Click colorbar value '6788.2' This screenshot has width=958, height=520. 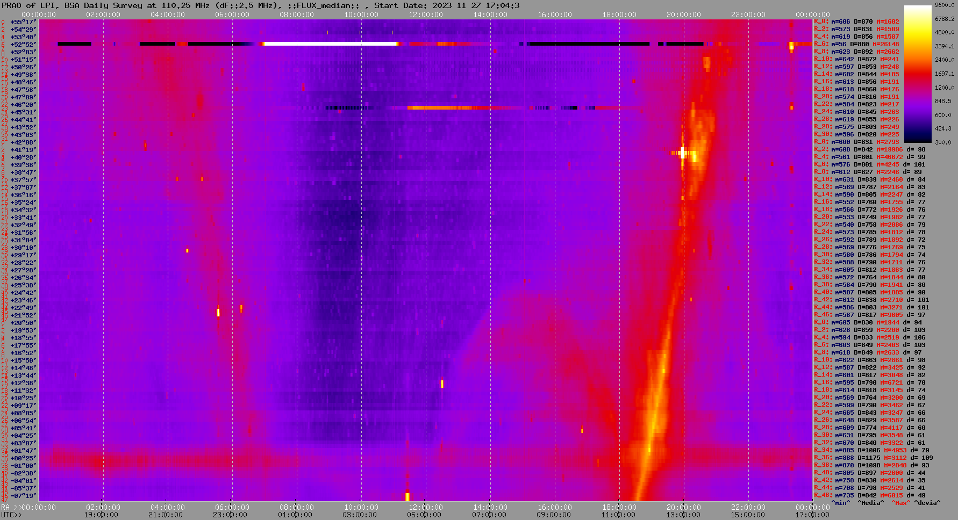pyautogui.click(x=945, y=19)
